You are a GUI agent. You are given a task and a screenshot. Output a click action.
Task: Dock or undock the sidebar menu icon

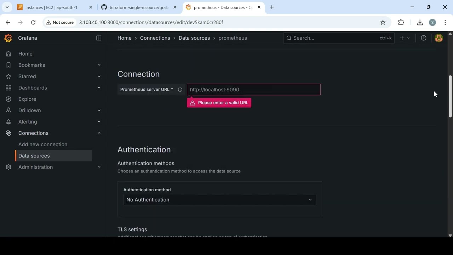[99, 38]
